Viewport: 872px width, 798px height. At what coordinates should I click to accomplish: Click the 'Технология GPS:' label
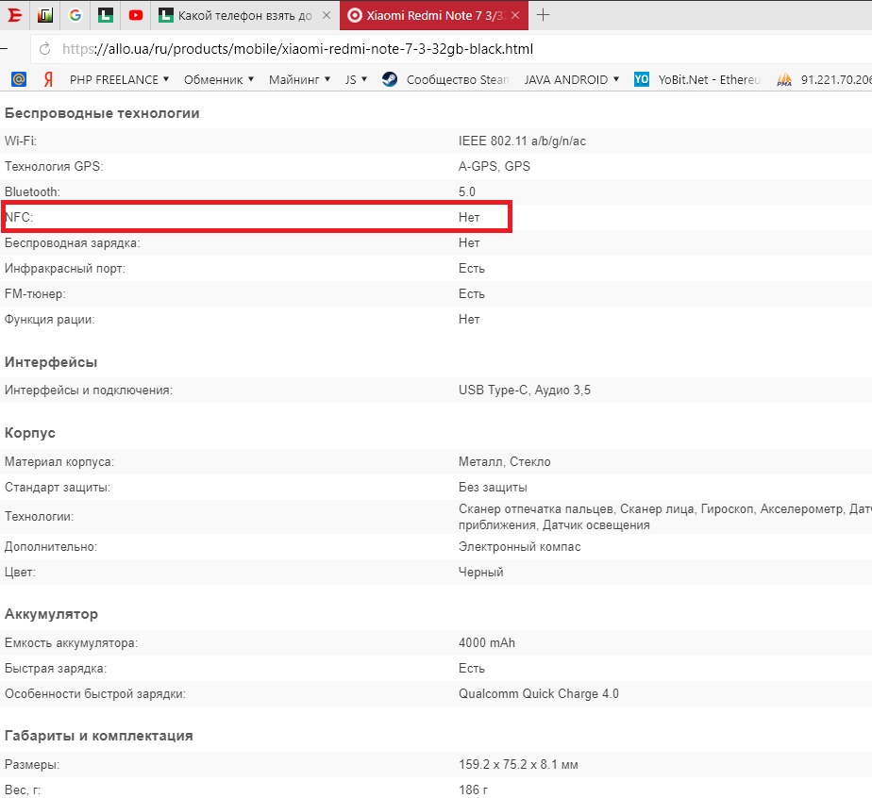[54, 167]
